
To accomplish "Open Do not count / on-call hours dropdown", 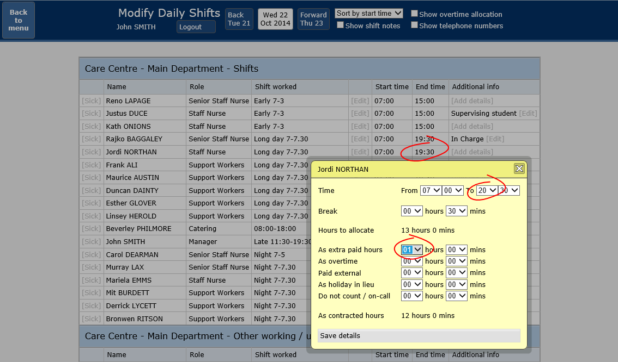I will coord(412,296).
